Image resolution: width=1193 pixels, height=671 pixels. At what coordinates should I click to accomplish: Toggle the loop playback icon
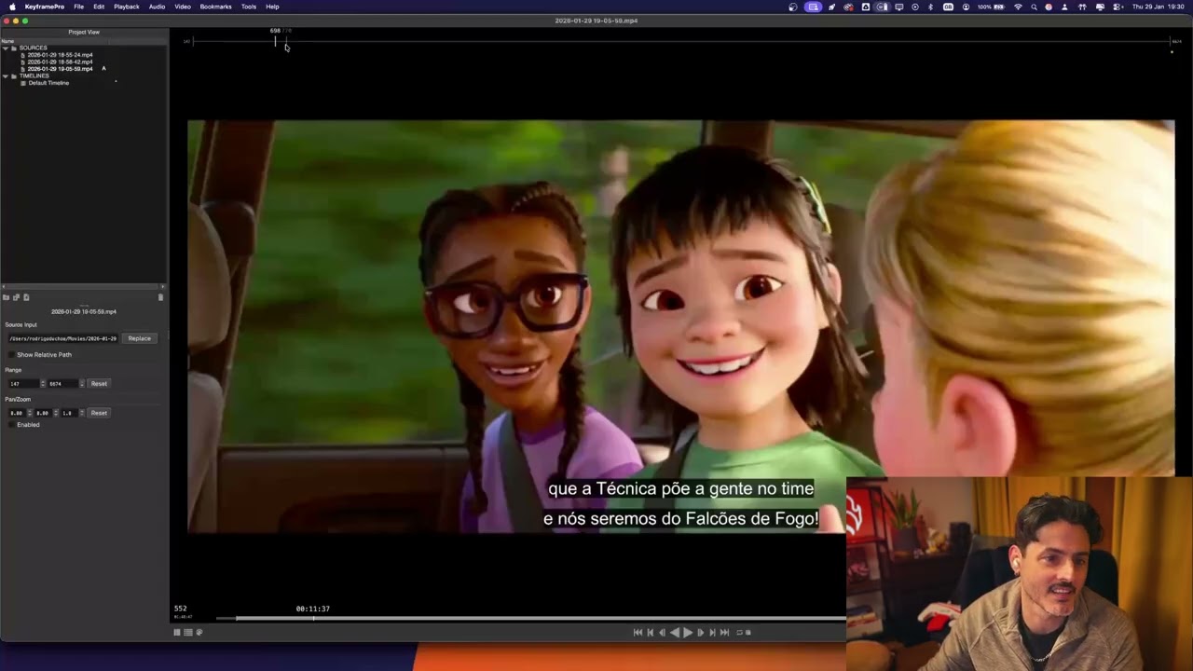(x=740, y=632)
